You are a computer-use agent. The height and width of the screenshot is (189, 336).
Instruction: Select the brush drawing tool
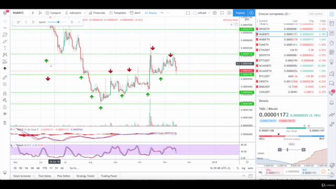tap(5, 41)
